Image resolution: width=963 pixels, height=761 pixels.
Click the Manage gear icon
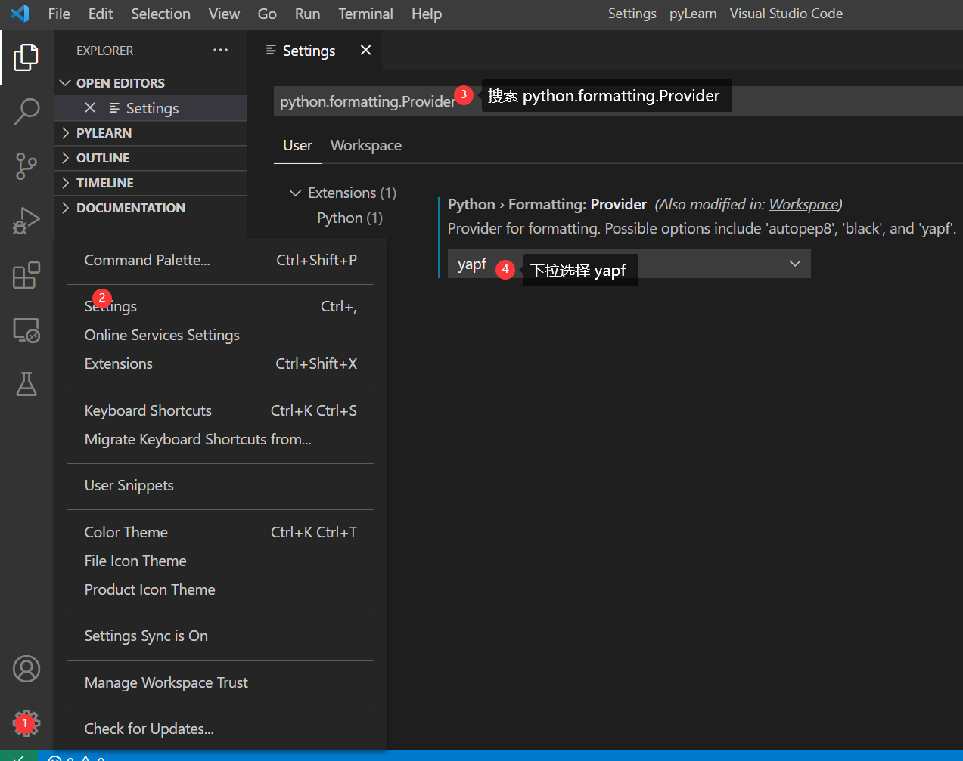pyautogui.click(x=26, y=723)
